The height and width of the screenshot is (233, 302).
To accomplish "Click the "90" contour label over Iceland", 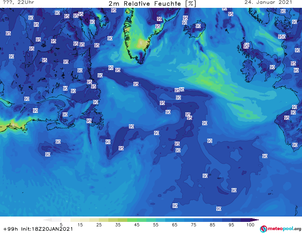I will [x=198, y=26].
